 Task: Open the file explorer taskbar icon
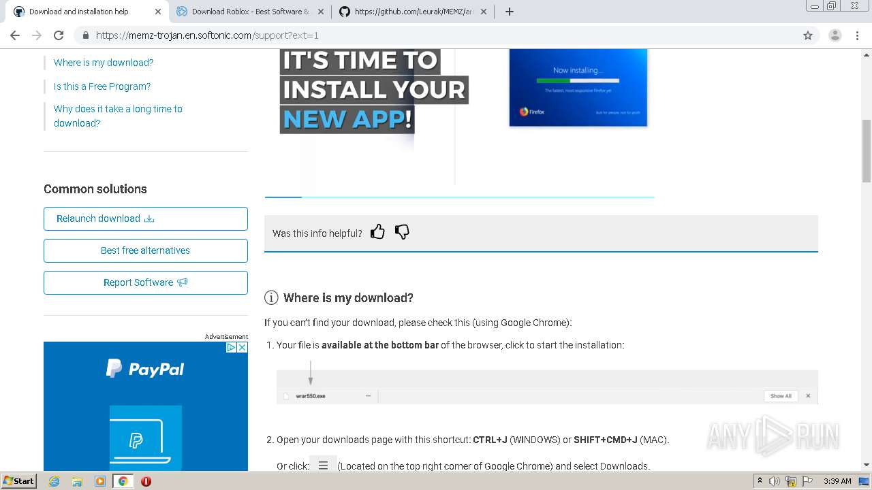coord(77,481)
